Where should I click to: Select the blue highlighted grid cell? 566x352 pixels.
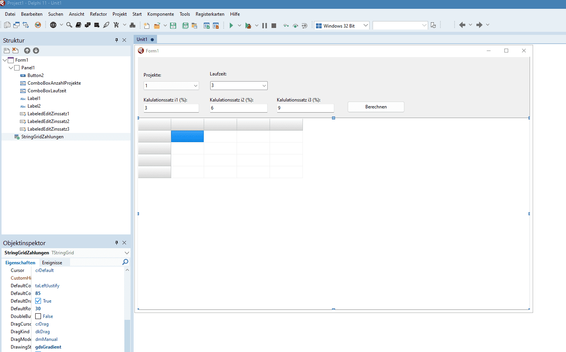187,136
